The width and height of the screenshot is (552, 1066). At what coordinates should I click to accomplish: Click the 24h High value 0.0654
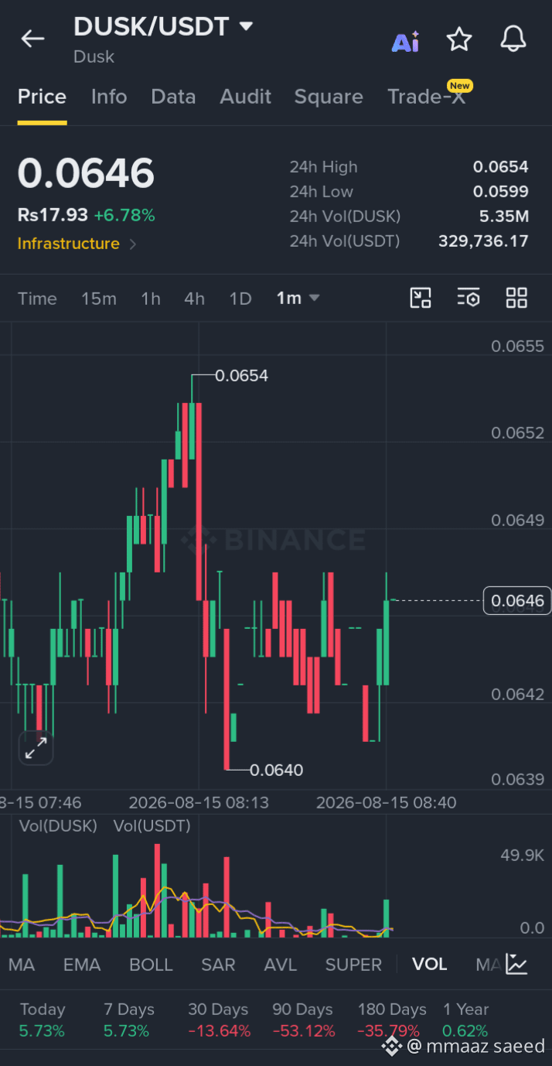[x=501, y=167]
